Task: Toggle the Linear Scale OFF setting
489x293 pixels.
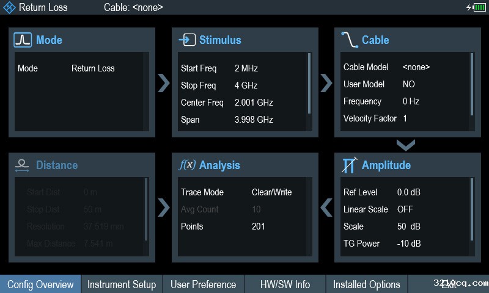Action: coord(405,209)
